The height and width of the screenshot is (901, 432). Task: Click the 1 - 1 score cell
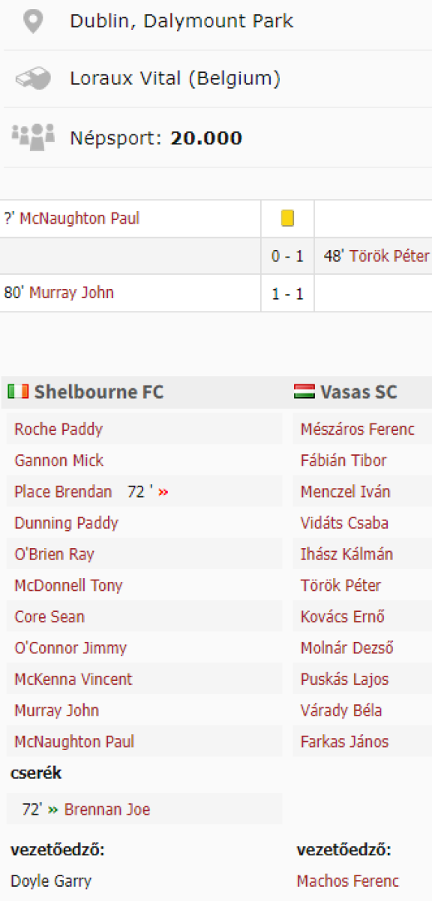[287, 294]
